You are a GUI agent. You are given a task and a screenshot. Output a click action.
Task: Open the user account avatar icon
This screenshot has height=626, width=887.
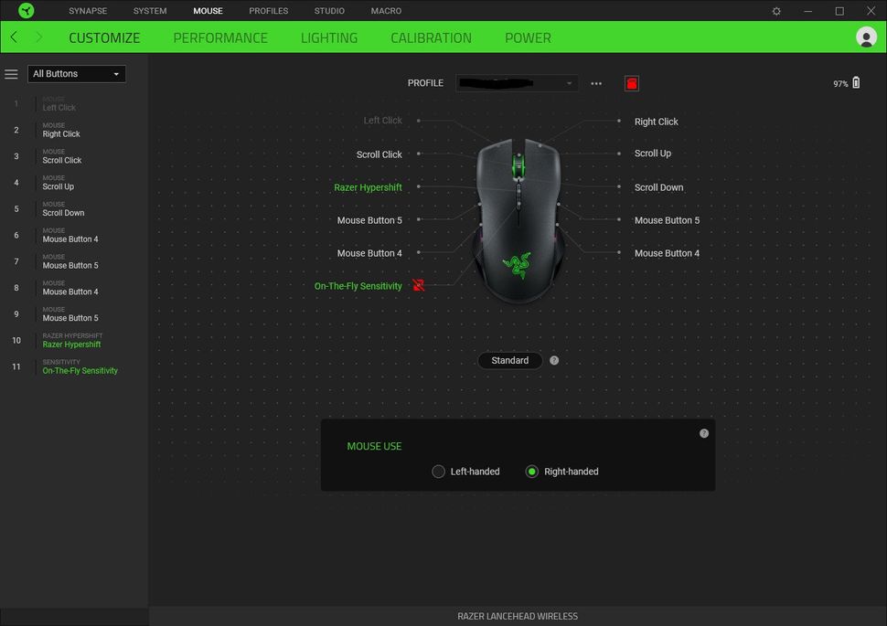pos(866,37)
